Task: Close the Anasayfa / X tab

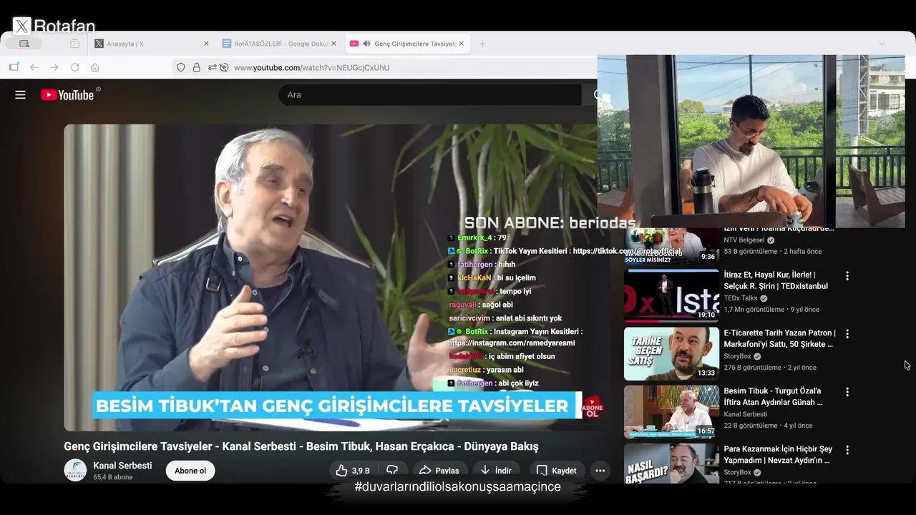Action: pyautogui.click(x=206, y=44)
